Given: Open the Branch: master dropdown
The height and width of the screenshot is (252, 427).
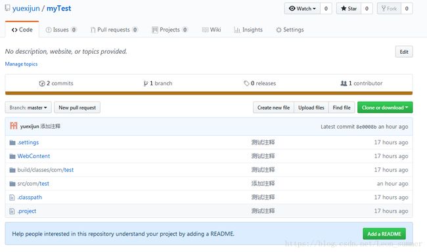Looking at the screenshot, I should pos(28,108).
